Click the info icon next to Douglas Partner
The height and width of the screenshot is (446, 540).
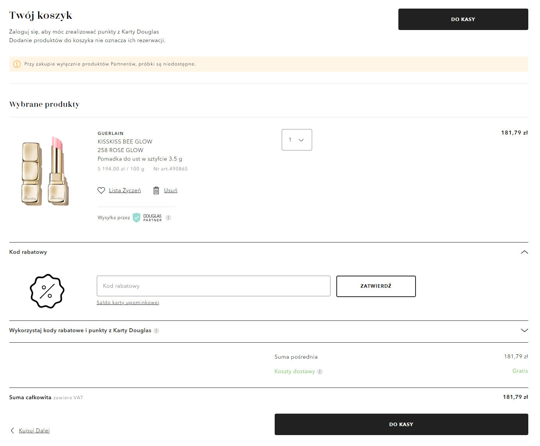click(168, 218)
